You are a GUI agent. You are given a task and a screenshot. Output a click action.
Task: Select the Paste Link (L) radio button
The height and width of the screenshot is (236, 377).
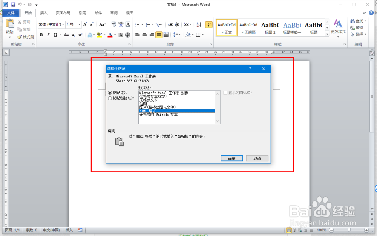(x=110, y=98)
